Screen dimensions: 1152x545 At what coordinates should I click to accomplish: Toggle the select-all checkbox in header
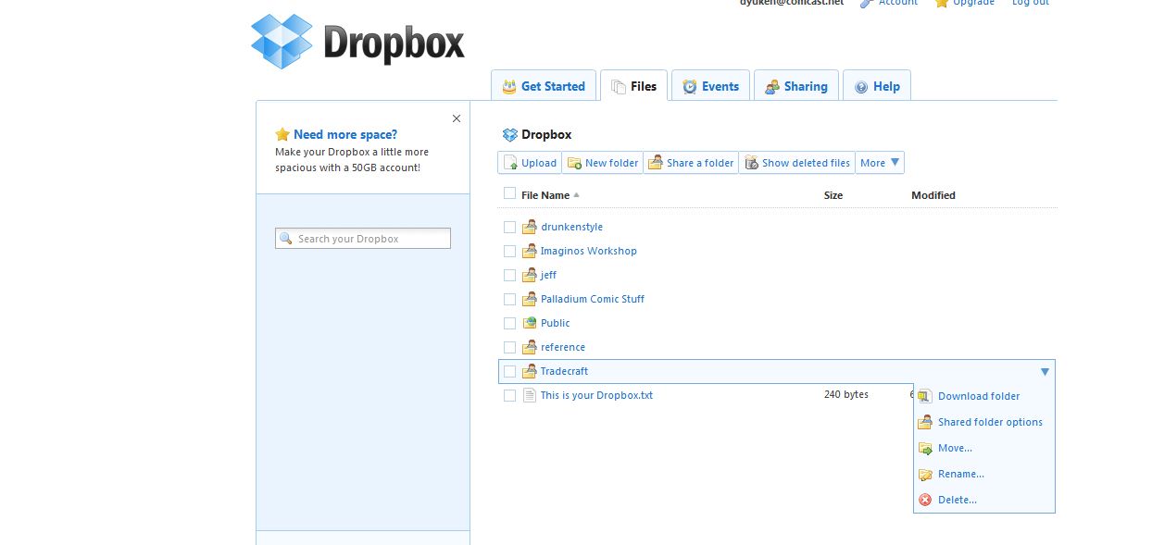pos(509,193)
